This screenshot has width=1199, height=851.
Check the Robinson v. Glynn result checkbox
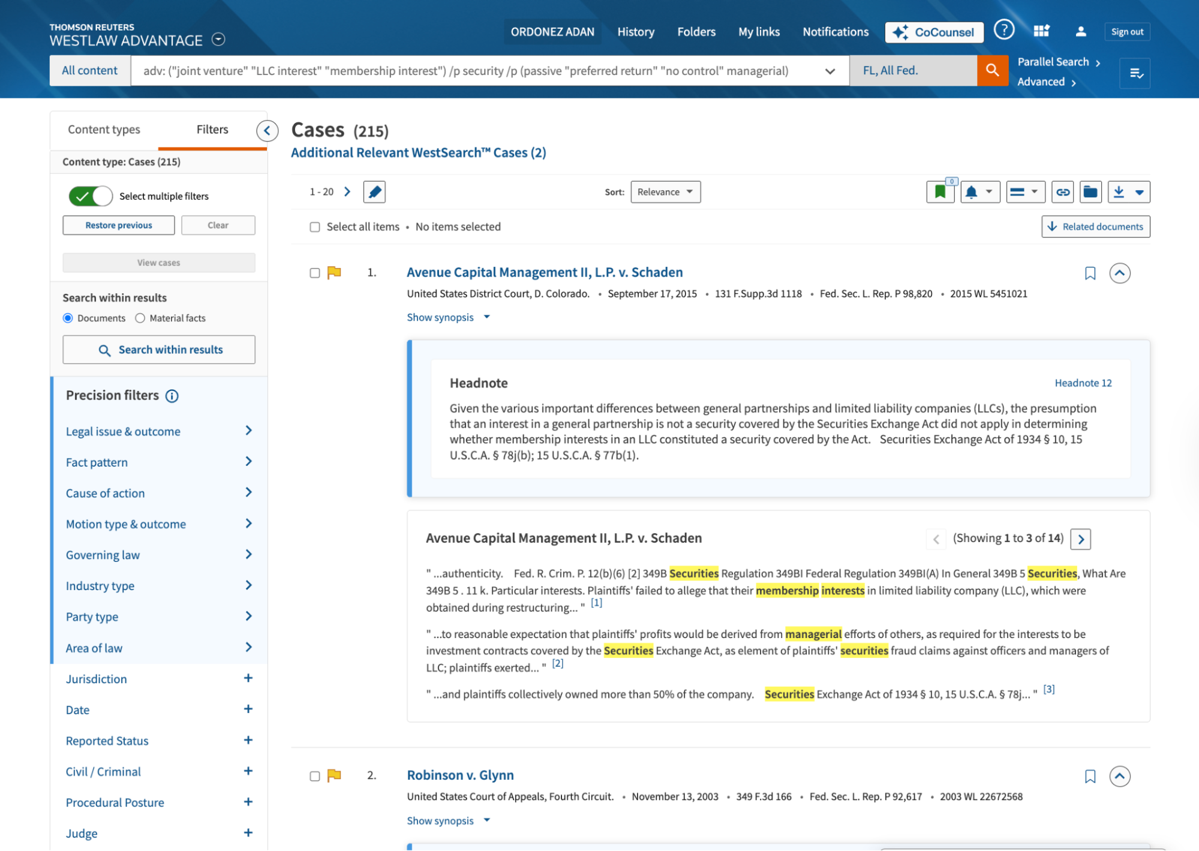point(314,777)
